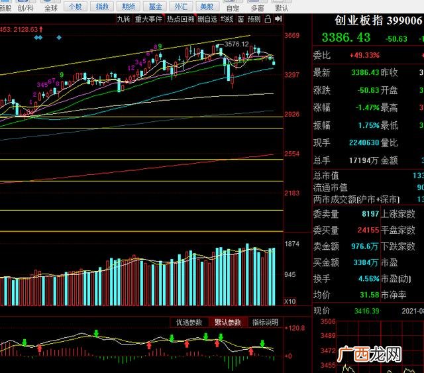Switch to the 基金 tab
This screenshot has height=373, width=424.
coord(155,7)
